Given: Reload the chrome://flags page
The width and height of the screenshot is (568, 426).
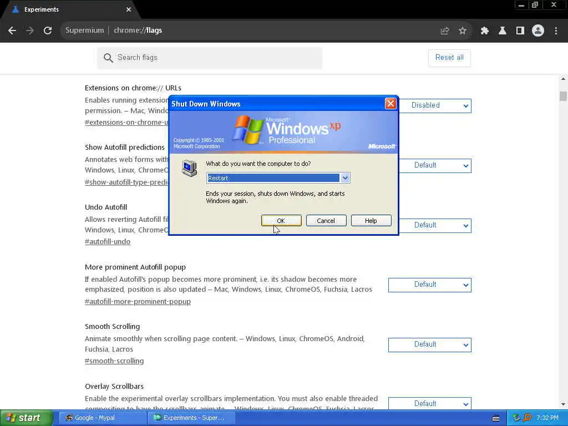Looking at the screenshot, I should 48,31.
